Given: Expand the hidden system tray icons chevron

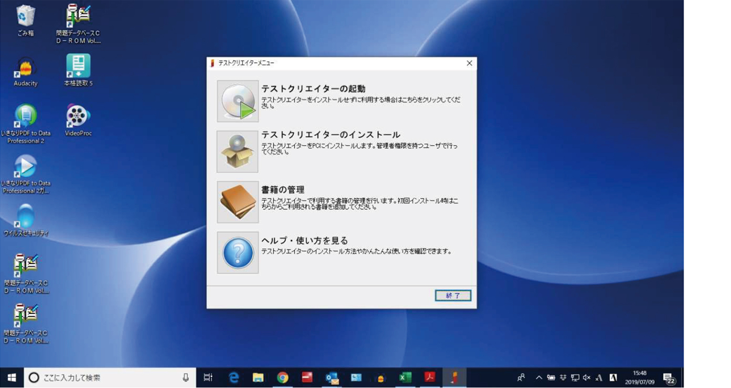Looking at the screenshot, I should [539, 378].
